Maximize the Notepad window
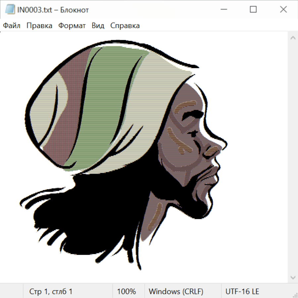298x298 pixels. pos(253,10)
